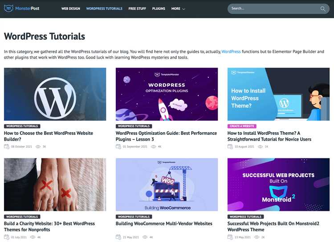Click calendar icon beside 01 September 2021
Image resolution: width=334 pixels, height=242 pixels.
coord(118,146)
